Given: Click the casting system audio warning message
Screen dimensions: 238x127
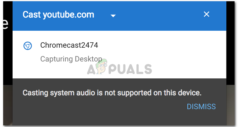Looking at the screenshot, I should [x=112, y=93].
